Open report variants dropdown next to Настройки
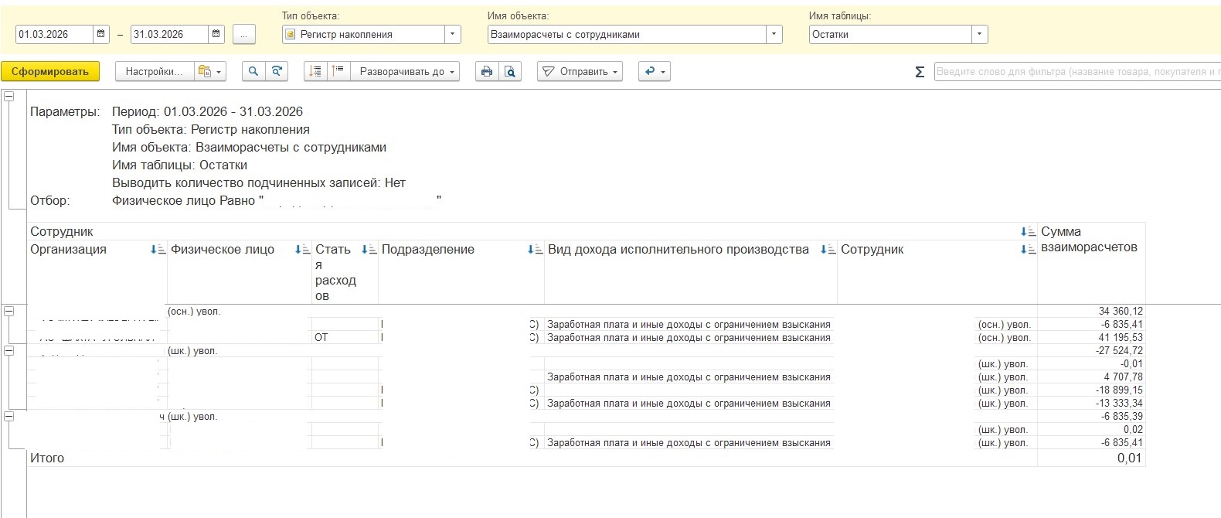 point(209,71)
